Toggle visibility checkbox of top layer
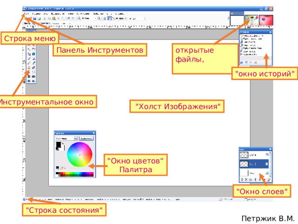 267,155
